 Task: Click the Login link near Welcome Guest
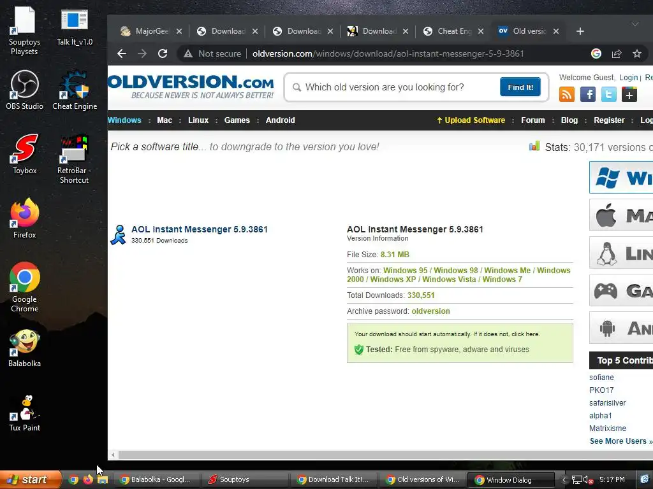(x=628, y=77)
